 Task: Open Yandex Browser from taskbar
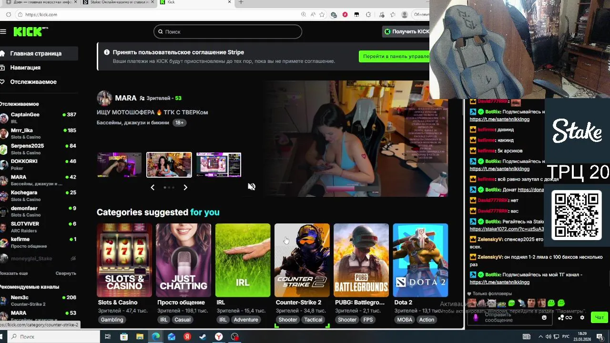(219, 337)
